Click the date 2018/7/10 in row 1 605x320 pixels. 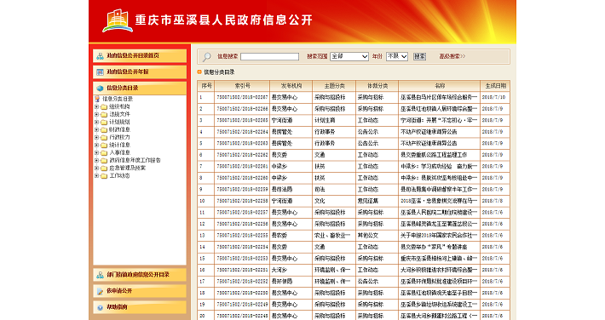(493, 97)
